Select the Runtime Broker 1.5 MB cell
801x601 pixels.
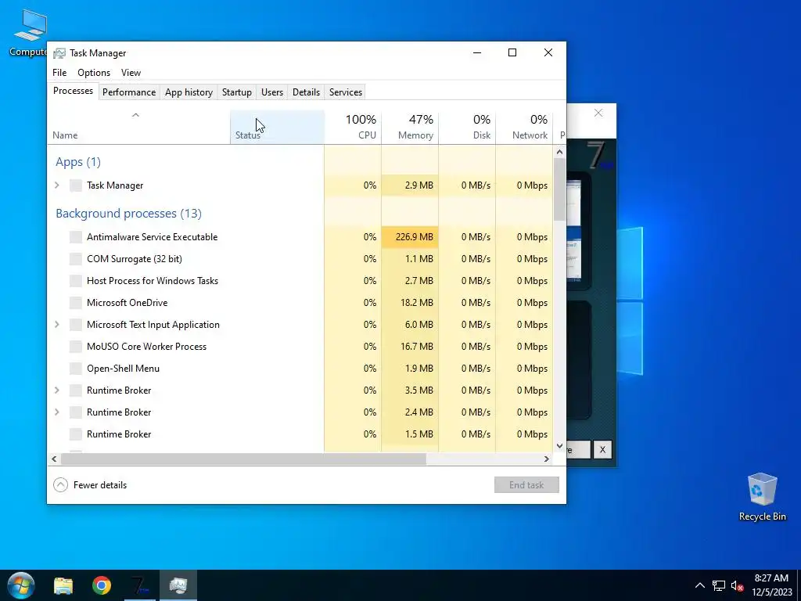[x=410, y=434]
